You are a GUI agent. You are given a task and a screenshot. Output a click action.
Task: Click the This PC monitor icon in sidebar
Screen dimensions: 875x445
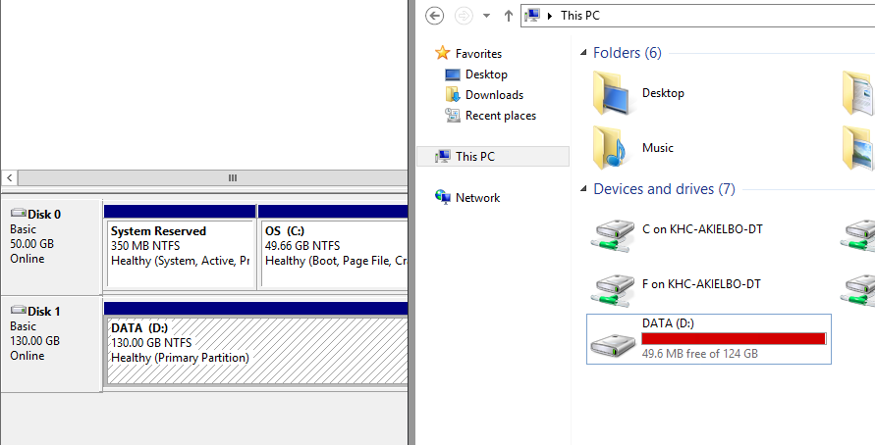443,157
